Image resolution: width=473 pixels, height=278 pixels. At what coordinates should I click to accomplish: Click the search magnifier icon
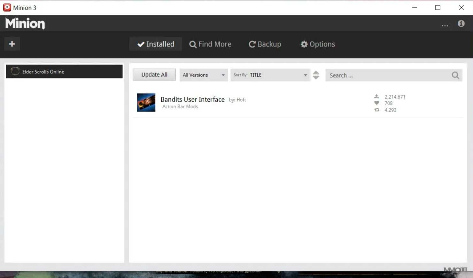pyautogui.click(x=455, y=75)
